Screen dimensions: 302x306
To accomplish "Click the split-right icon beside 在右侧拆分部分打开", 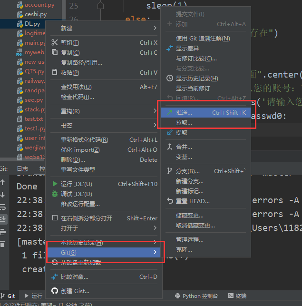I will tap(55, 218).
